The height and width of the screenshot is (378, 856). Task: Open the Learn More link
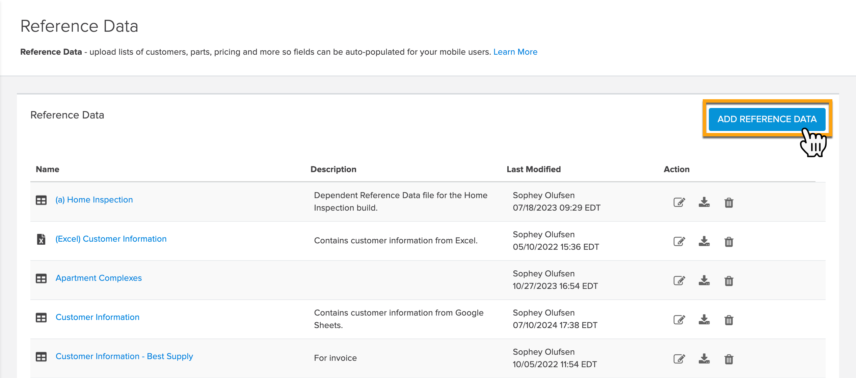tap(515, 52)
